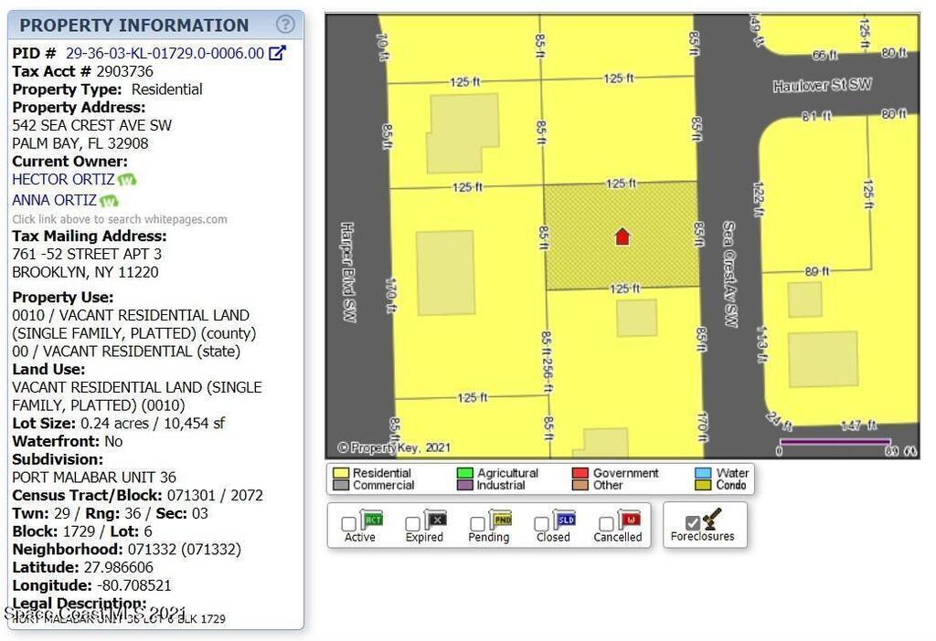
Task: Open the PID number link
Action: tap(165, 54)
